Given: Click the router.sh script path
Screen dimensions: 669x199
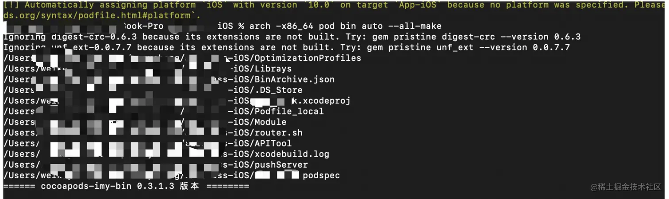Looking at the screenshot, I should point(153,132).
